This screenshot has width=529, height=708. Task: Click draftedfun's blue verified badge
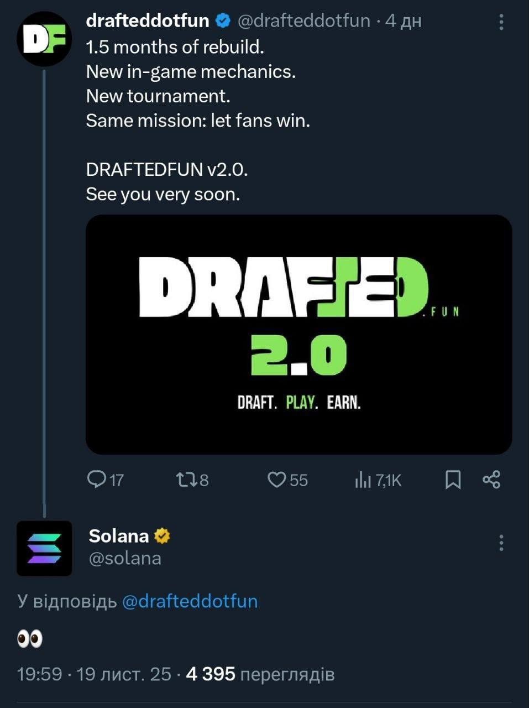[222, 21]
